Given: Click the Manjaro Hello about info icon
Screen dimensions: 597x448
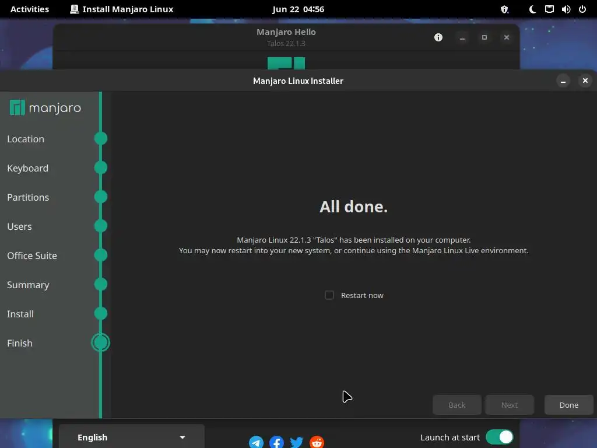Looking at the screenshot, I should tap(438, 37).
